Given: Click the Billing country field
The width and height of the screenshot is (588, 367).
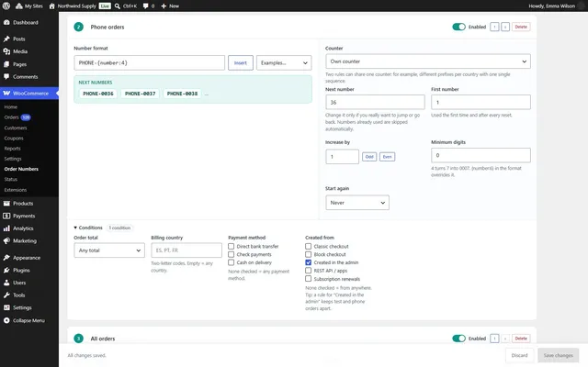Looking at the screenshot, I should tap(187, 250).
